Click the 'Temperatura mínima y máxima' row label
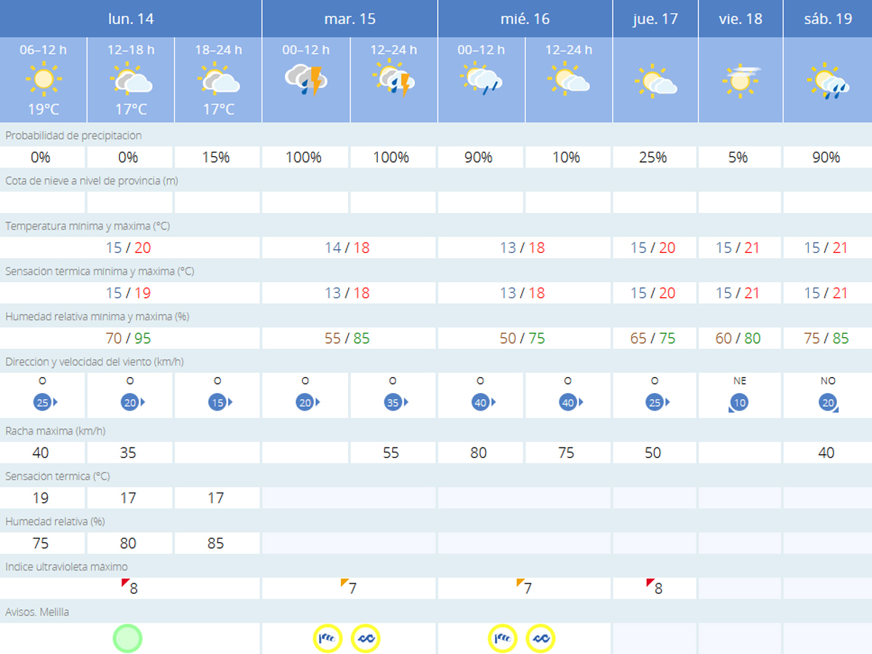Screen dimensions: 872x654 (x=87, y=226)
